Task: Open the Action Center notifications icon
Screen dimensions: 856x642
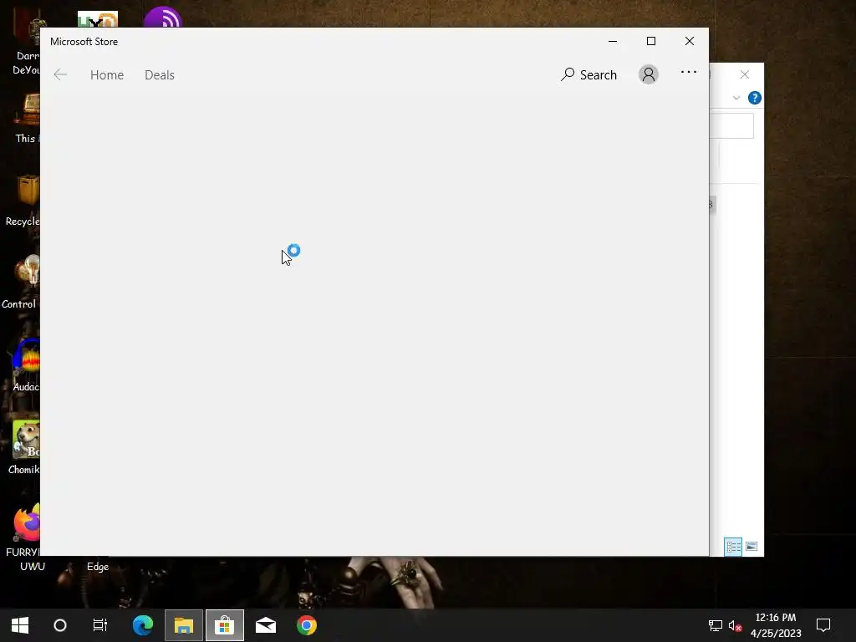Action: tap(823, 625)
